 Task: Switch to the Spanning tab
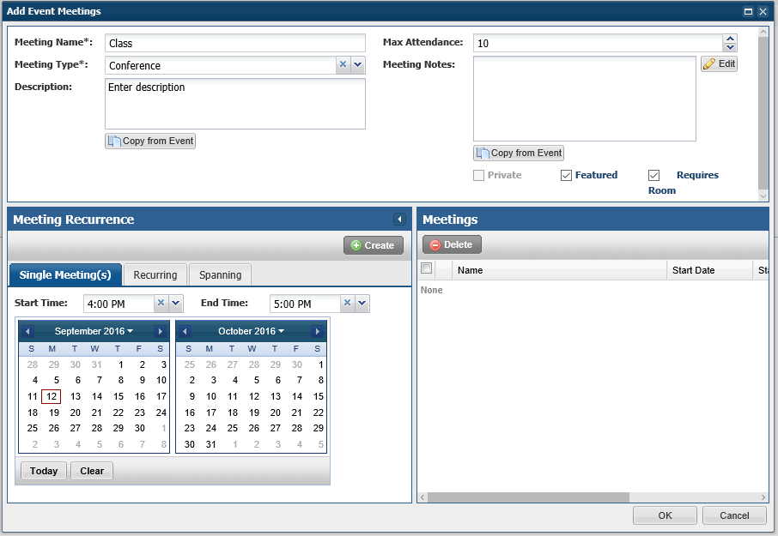click(x=220, y=274)
